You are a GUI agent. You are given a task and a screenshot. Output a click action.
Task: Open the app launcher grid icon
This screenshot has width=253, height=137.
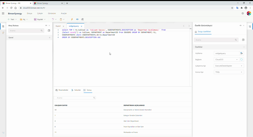[x=3, y=13]
